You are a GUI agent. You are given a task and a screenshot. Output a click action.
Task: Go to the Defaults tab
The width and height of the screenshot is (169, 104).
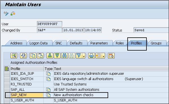point(76,43)
